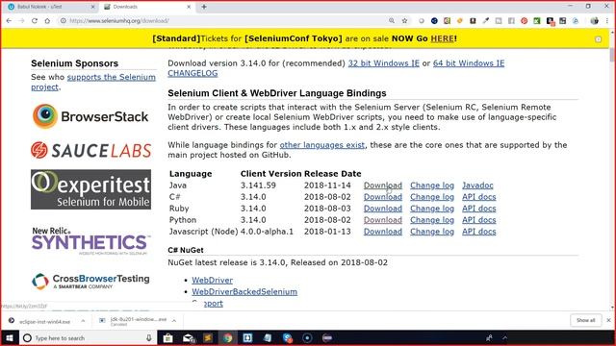Reload the Selenium downloads page

35,21
